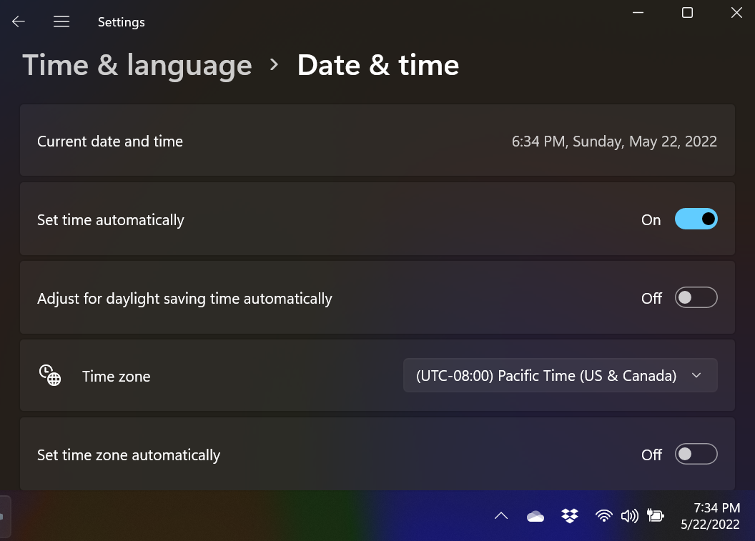Click the Set time automatically label
Image resolution: width=755 pixels, height=541 pixels.
click(x=111, y=220)
